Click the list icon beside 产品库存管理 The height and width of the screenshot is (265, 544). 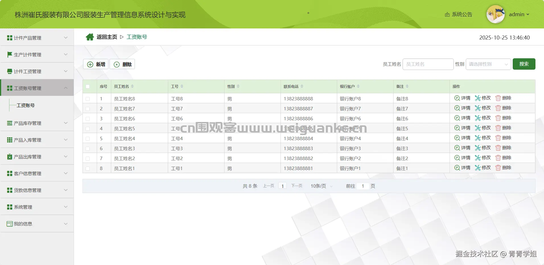coord(10,123)
